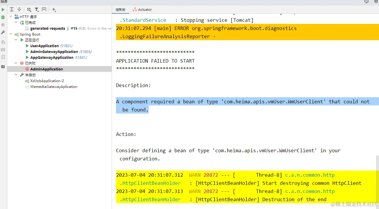Click the Spring Boot label

(x=30, y=34)
